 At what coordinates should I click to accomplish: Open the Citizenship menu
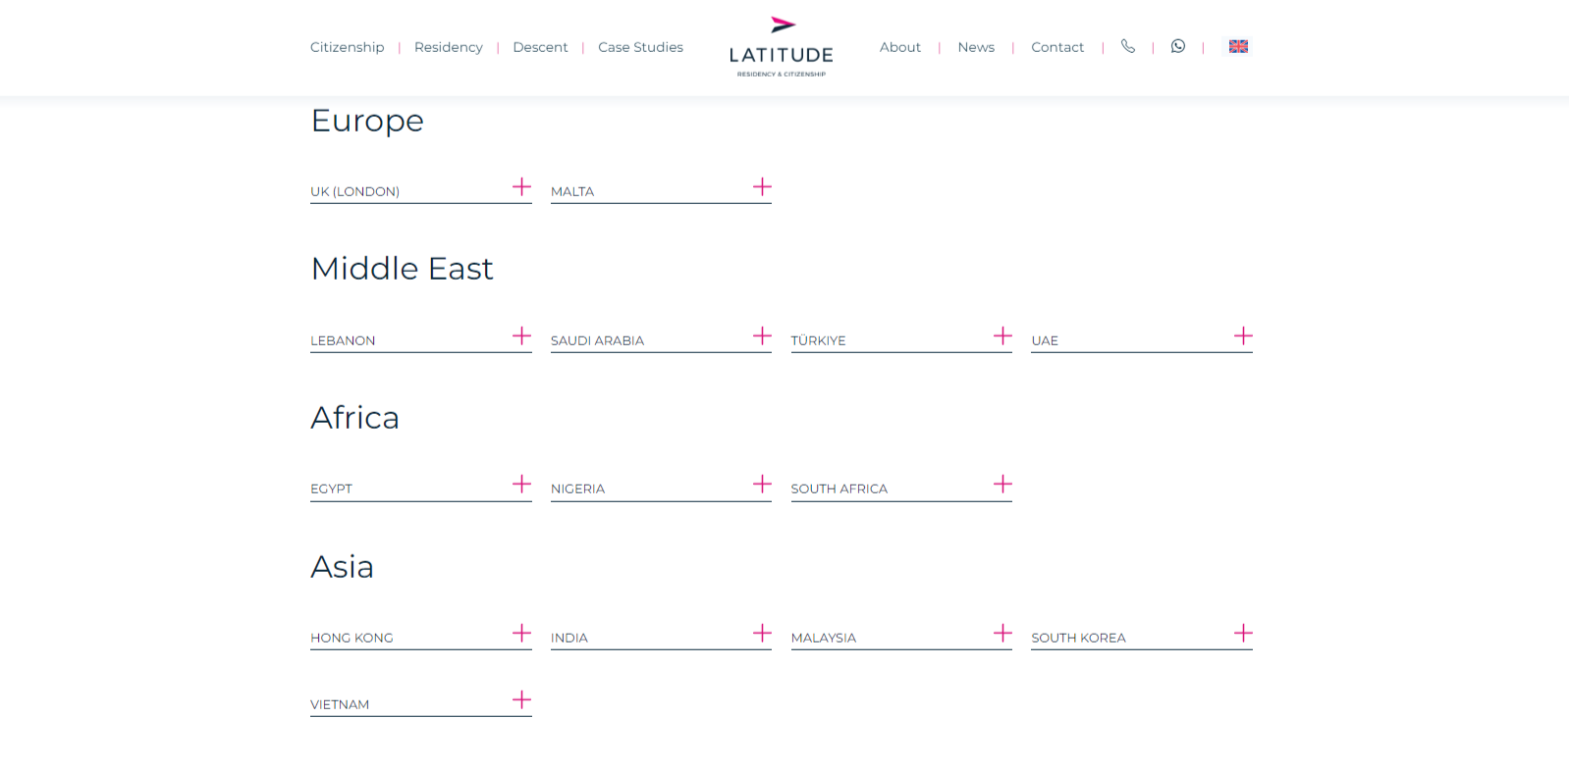(x=348, y=47)
